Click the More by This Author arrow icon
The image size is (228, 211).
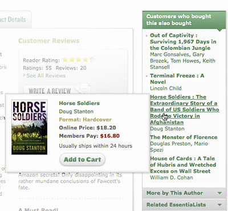click(219, 193)
